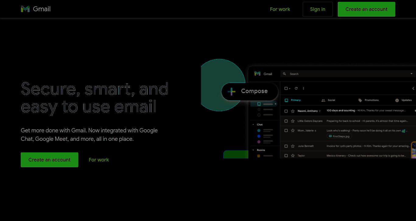This screenshot has width=416, height=221.
Task: Open the FirstSteps.jpg attachment chip
Action: click(339, 136)
